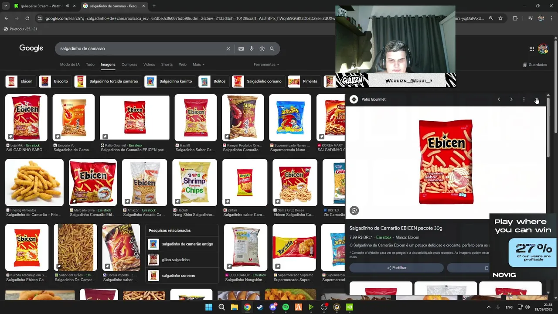Open File Explorer from the taskbar
Image resolution: width=558 pixels, height=314 pixels.
(234, 307)
